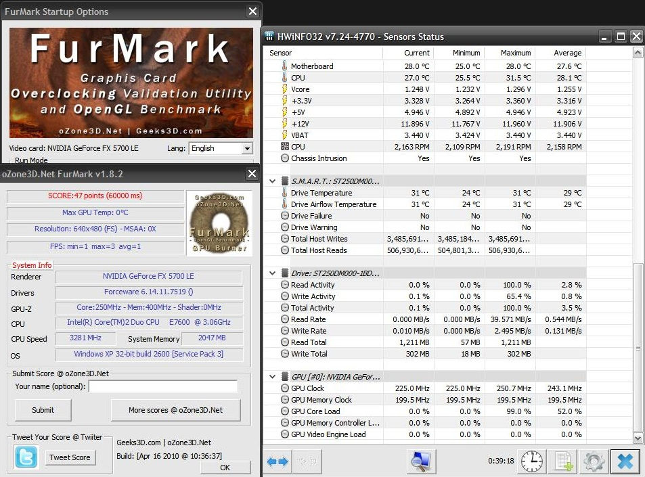Image resolution: width=645 pixels, height=477 pixels.
Task: Minimize the HWiNFO32 Sensors Status window
Action: coord(604,37)
